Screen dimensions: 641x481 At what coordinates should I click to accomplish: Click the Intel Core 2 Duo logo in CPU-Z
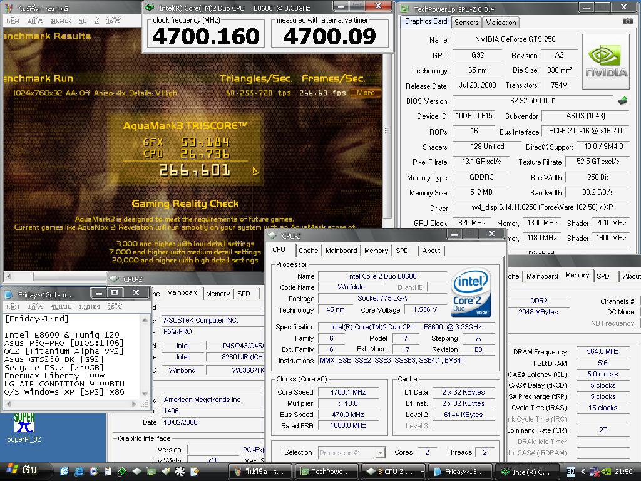[471, 292]
